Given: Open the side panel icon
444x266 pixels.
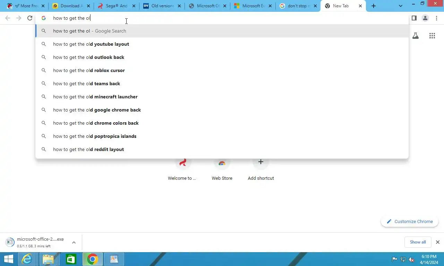Looking at the screenshot, I should tap(414, 18).
